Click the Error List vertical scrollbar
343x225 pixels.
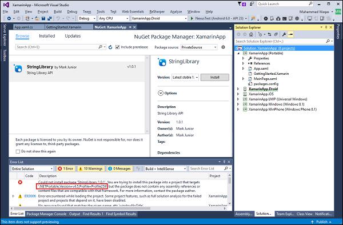coord(229,189)
